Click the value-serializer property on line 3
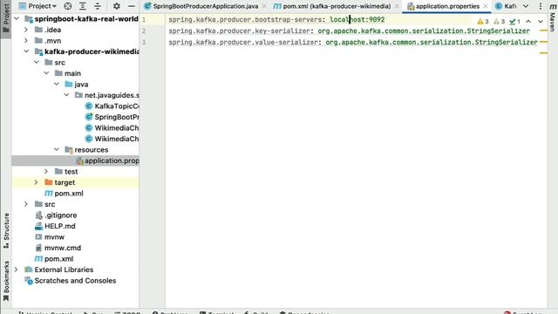Viewport: 558px width, 314px height. pos(243,42)
